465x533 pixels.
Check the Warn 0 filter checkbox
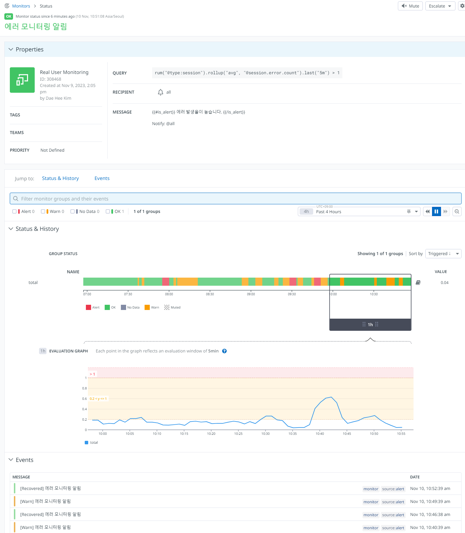point(43,211)
